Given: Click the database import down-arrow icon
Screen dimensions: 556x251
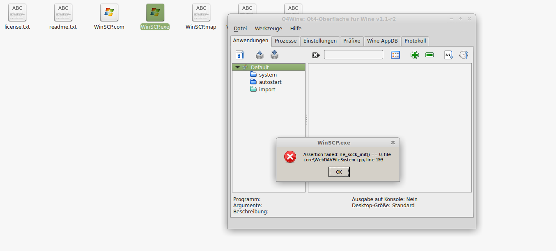Looking at the screenshot, I should coord(274,55).
